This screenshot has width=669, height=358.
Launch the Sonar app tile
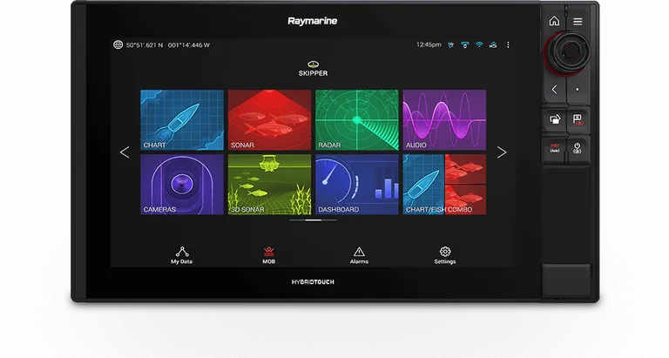point(269,119)
